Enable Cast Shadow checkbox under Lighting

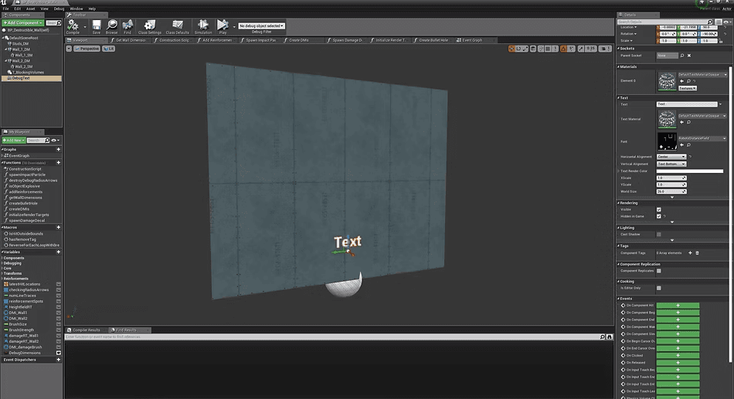658,235
